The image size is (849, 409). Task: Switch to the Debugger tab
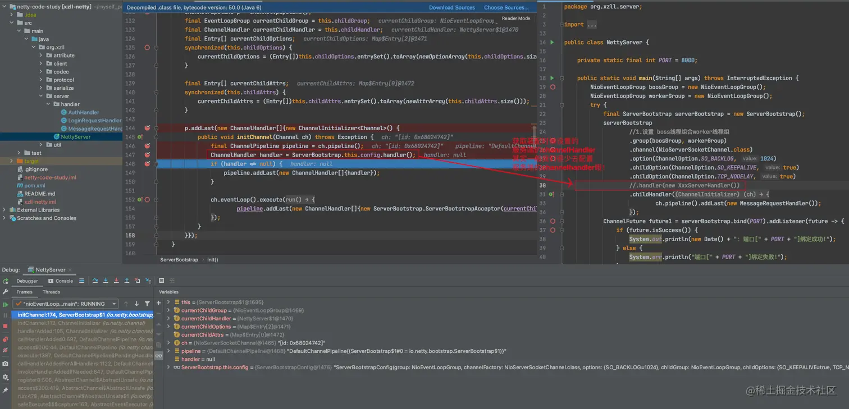(x=27, y=281)
